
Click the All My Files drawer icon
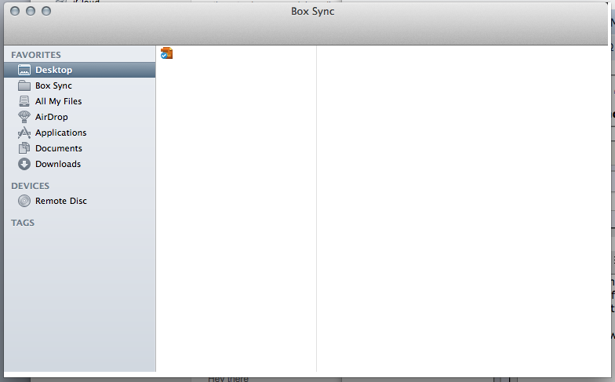pos(24,101)
